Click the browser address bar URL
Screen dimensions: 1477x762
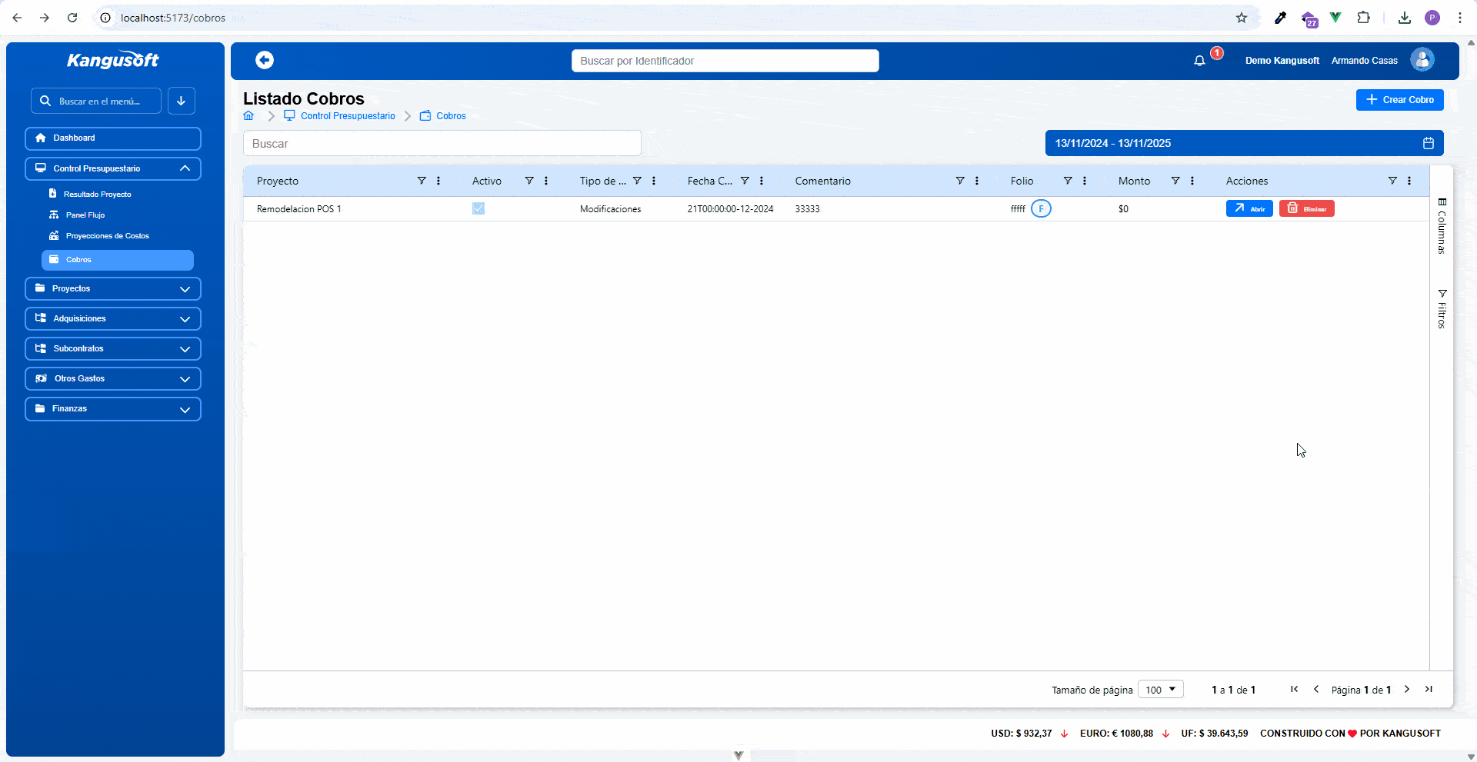coord(173,18)
